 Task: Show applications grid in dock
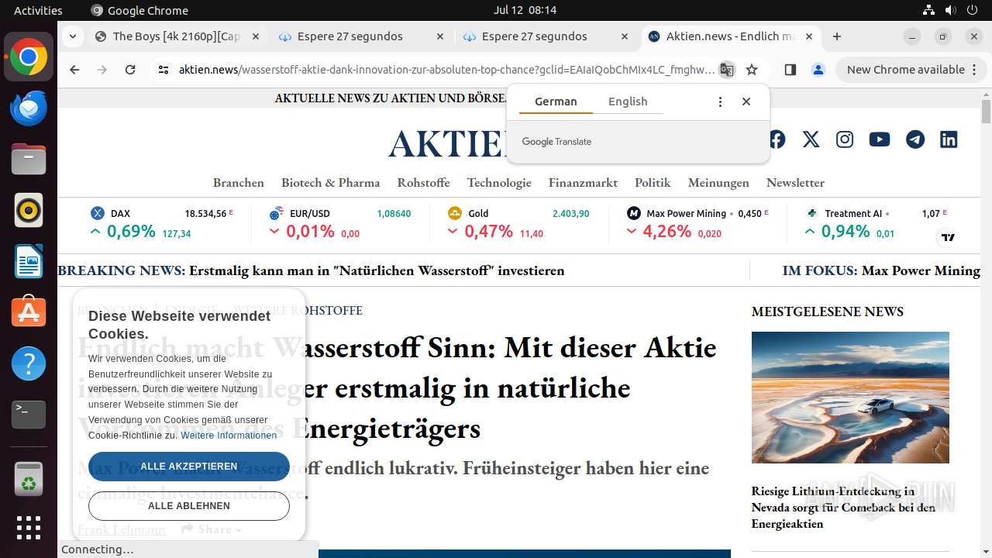pos(29,528)
